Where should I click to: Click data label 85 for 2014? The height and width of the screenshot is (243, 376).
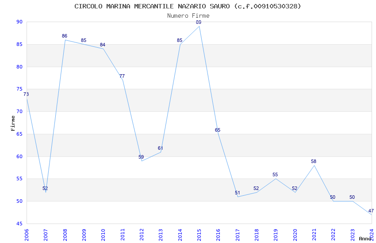click(180, 41)
